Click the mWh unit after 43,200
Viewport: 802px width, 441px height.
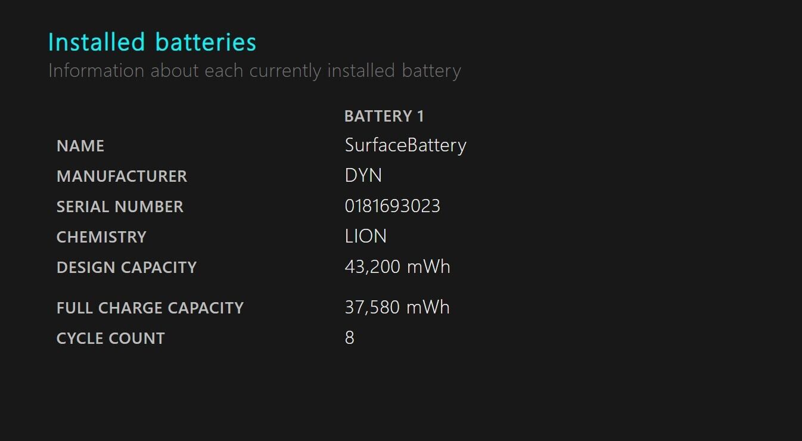(428, 267)
